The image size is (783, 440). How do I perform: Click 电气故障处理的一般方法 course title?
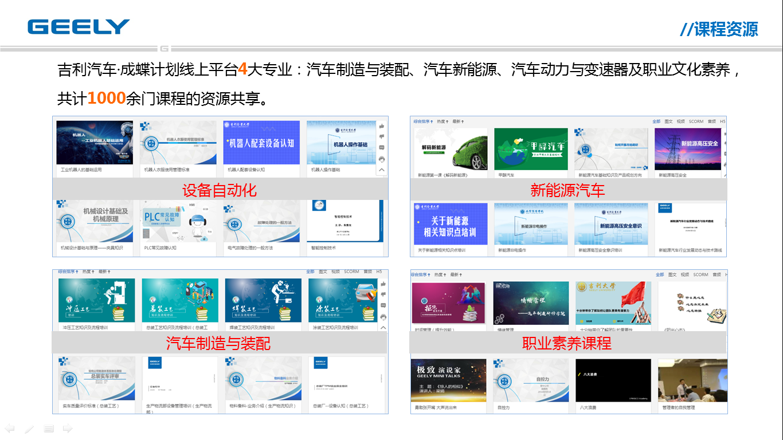(250, 248)
